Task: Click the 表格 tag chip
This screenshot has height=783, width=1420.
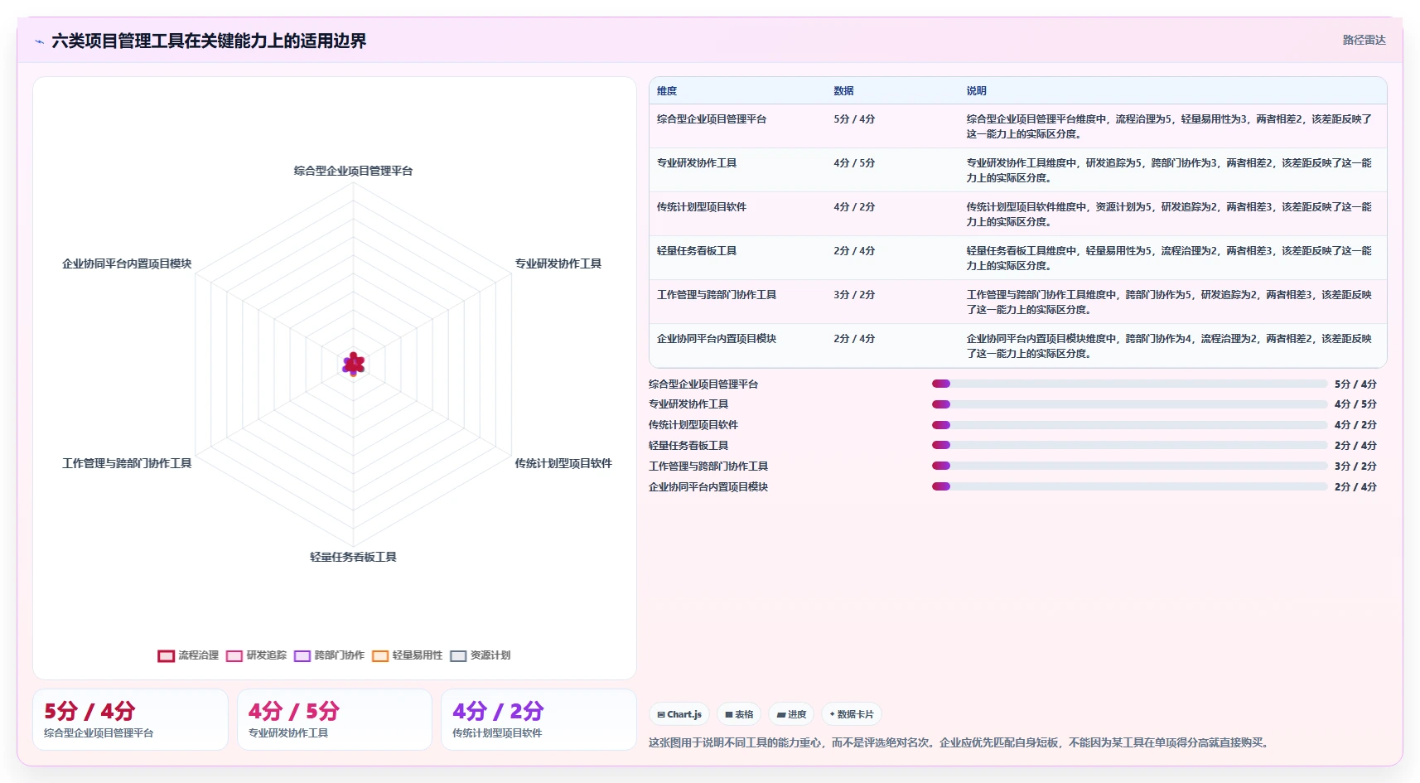Action: coord(739,714)
